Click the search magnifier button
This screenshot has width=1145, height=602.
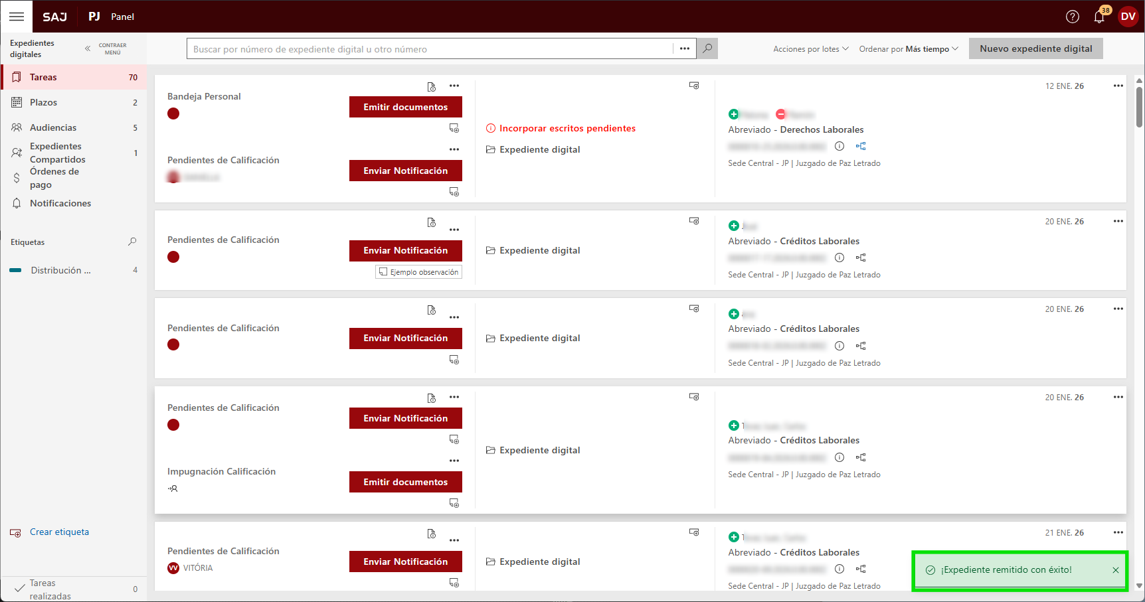pos(707,48)
